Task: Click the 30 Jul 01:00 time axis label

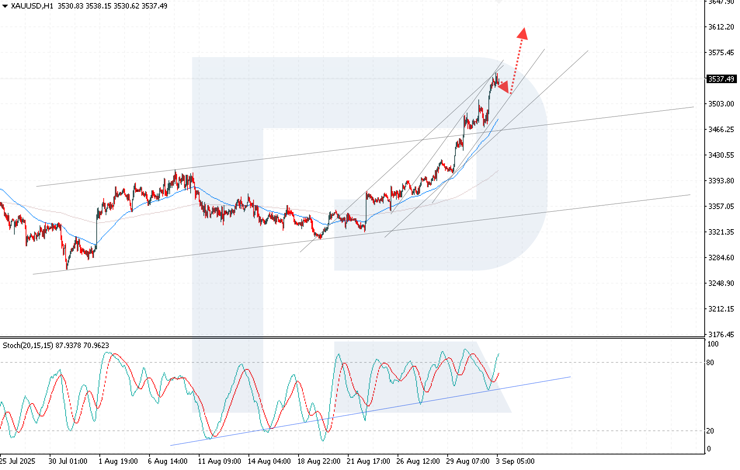Action: (x=68, y=461)
